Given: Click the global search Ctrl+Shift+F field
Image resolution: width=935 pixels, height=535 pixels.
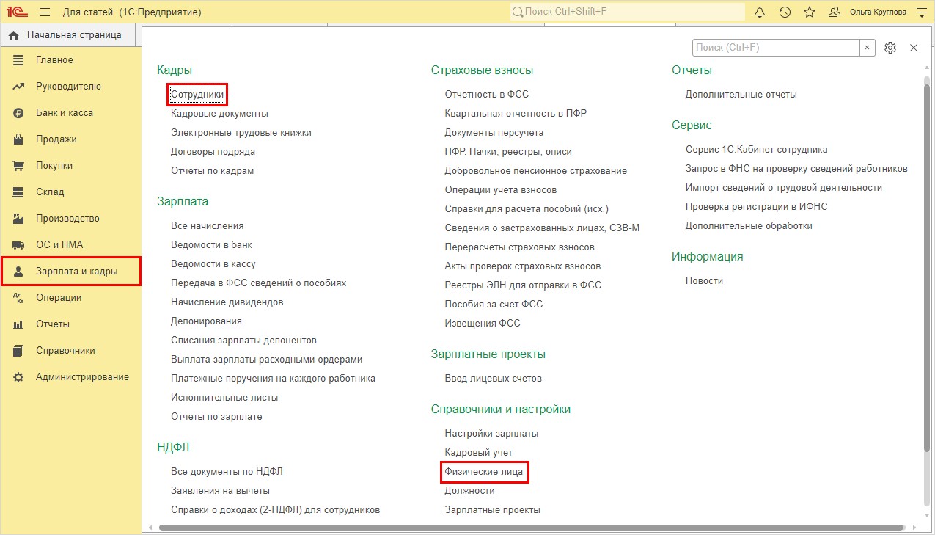Looking at the screenshot, I should tap(627, 12).
